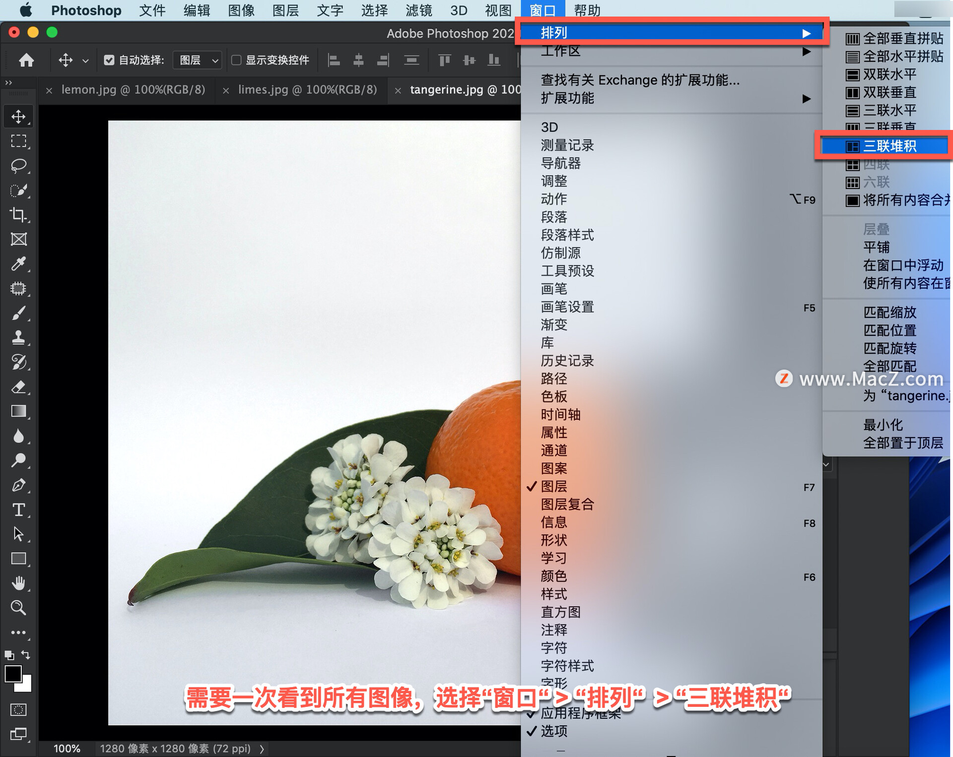Open the 图层 auto-select dropdown
The width and height of the screenshot is (953, 757).
[x=197, y=60]
